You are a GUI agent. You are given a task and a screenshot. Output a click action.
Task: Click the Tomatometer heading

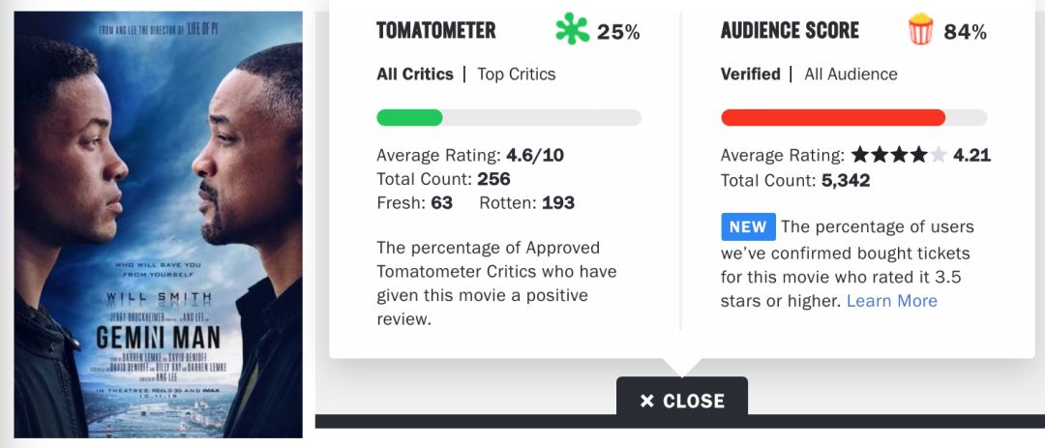pyautogui.click(x=435, y=30)
